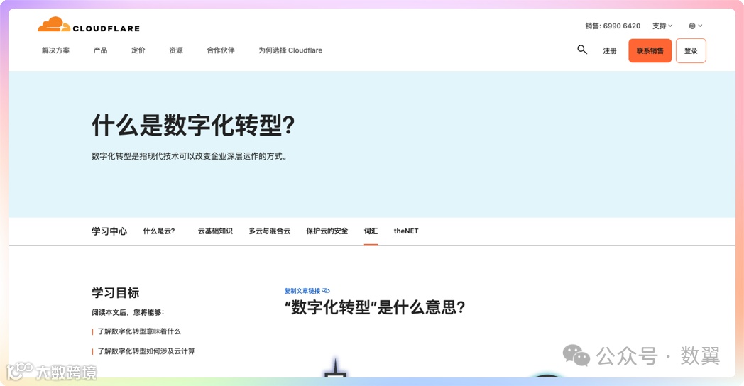Open the 合作伙伴 menu

(x=221, y=50)
